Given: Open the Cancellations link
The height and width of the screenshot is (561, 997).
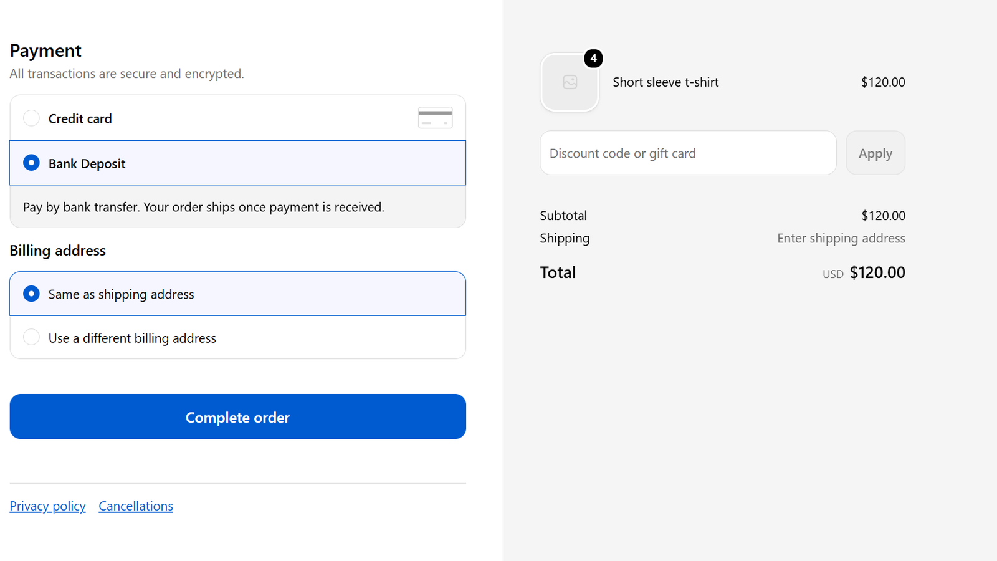Looking at the screenshot, I should [136, 506].
